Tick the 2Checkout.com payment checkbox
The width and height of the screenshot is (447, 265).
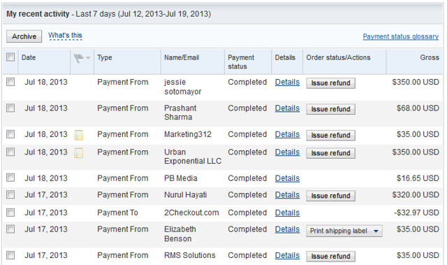pos(10,213)
